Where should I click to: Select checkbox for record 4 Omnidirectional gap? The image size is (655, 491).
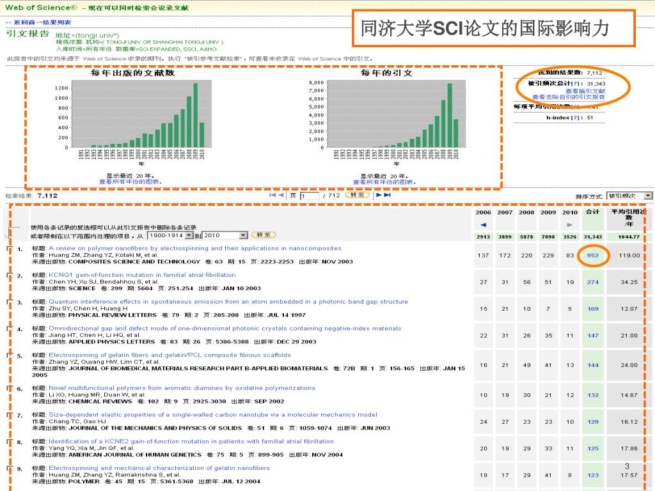(x=9, y=329)
